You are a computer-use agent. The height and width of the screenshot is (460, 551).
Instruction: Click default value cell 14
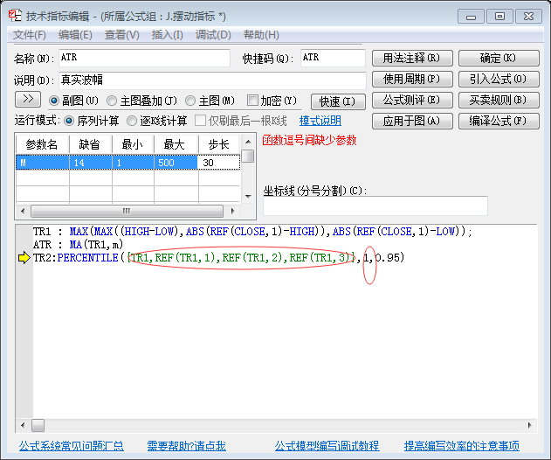(91, 163)
